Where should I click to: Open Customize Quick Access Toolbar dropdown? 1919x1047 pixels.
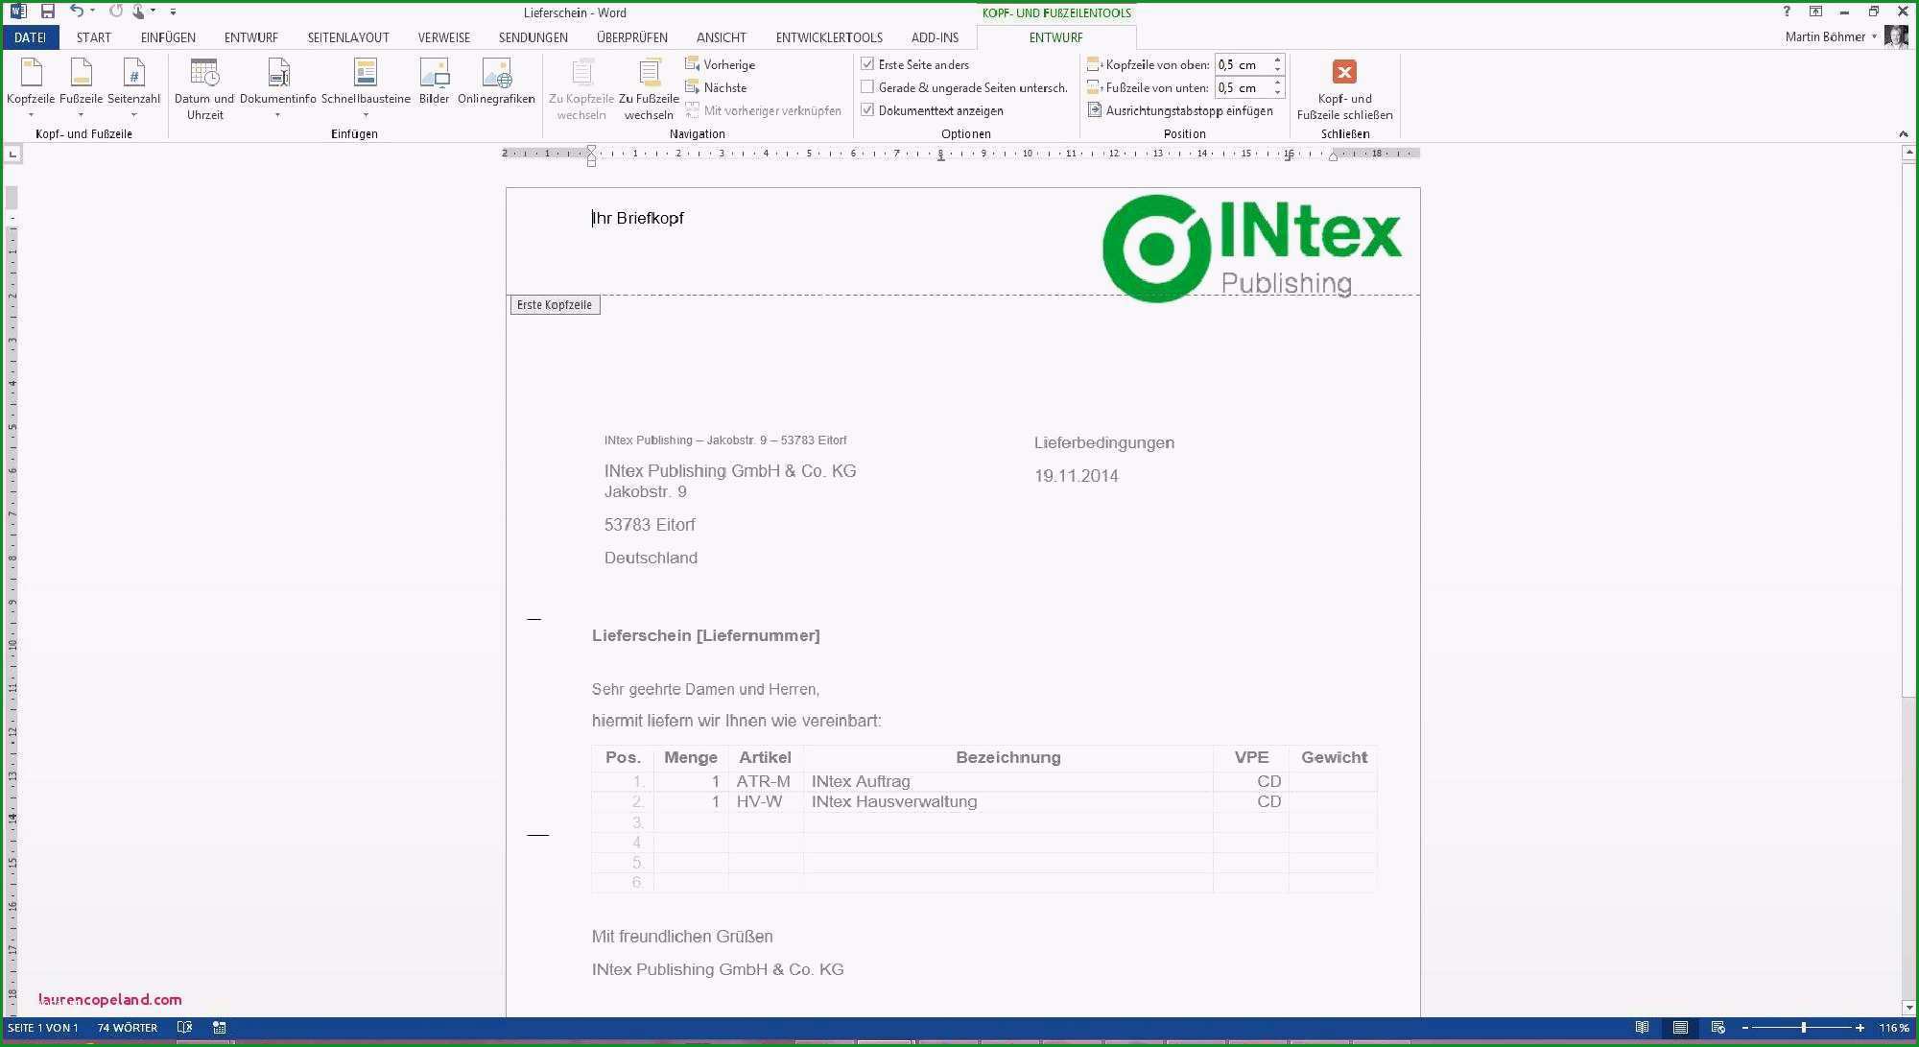pyautogui.click(x=173, y=12)
